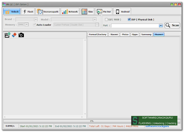
Task: Toggle the Auto Loader checkbox
Action: point(34,25)
